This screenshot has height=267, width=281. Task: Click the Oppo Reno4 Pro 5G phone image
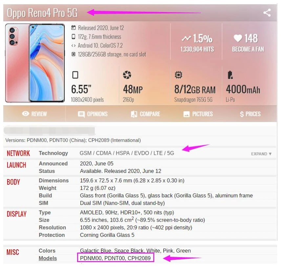35,63
